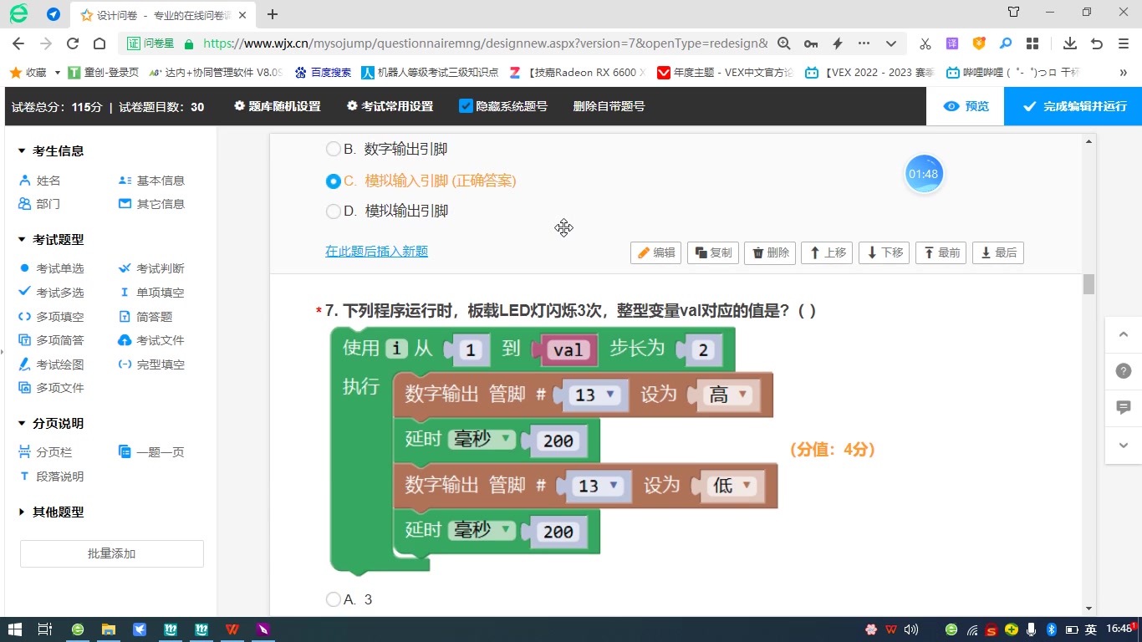The width and height of the screenshot is (1142, 642).
Task: Expand the bookmarks overflow double arrow
Action: click(1124, 73)
